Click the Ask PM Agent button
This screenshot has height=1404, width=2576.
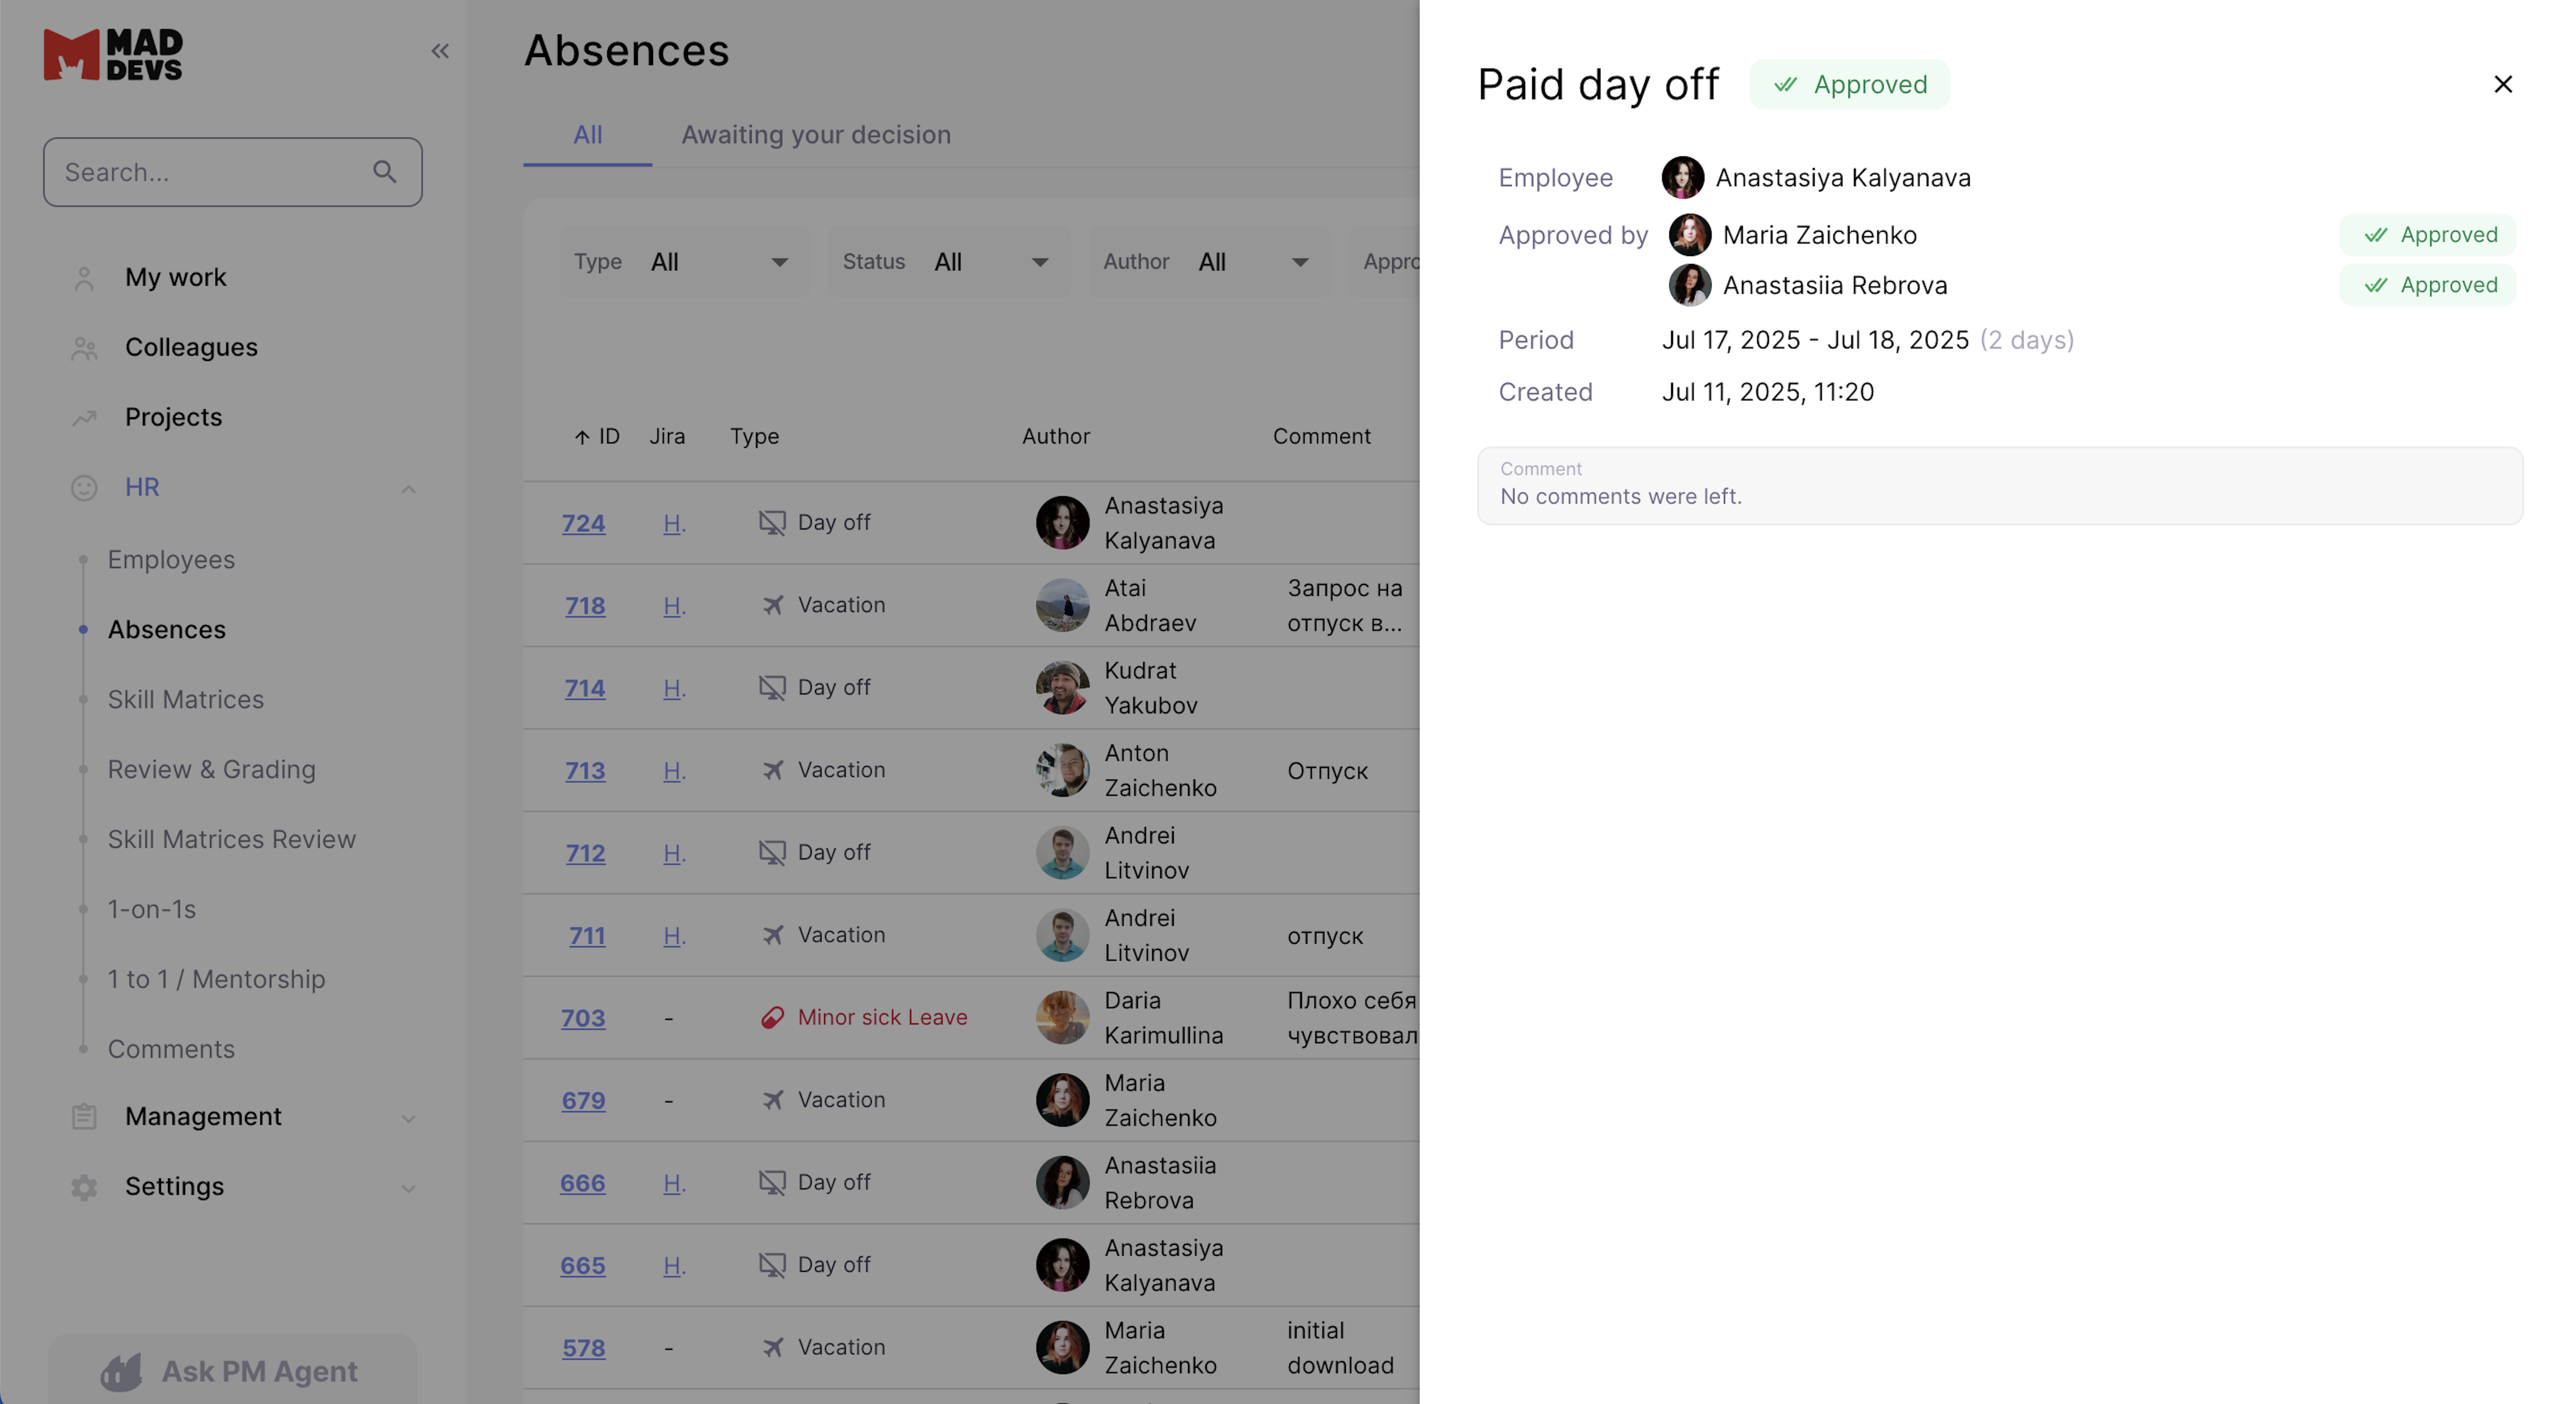coord(233,1370)
